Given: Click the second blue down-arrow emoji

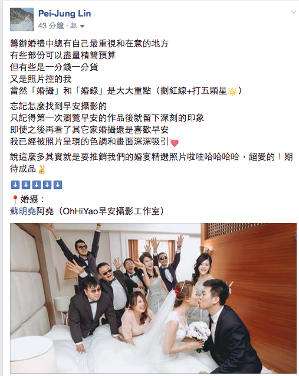Looking at the screenshot, I should pyautogui.click(x=26, y=185).
